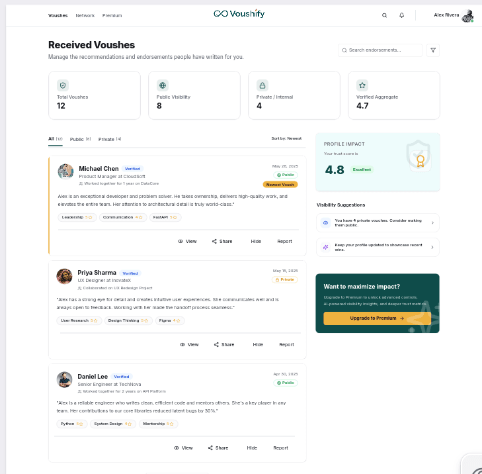Share Michael Chen's voush
Image resolution: width=482 pixels, height=474 pixels.
click(x=222, y=242)
